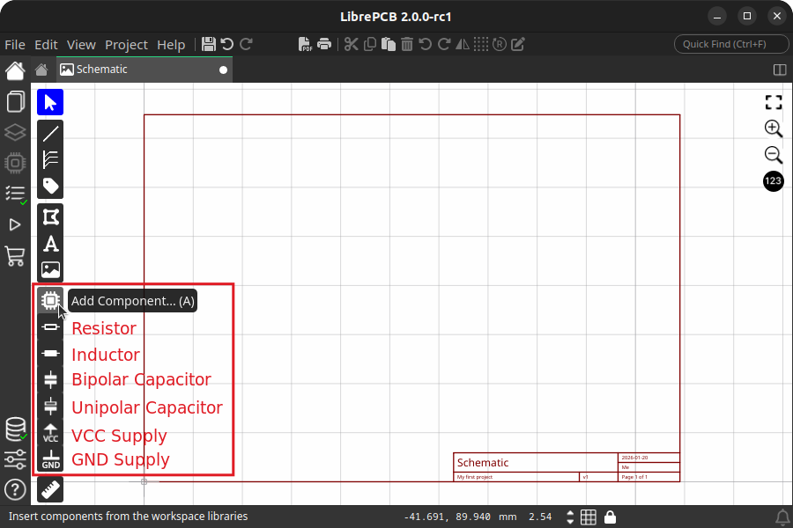Open the workspace libraries panel

click(x=15, y=429)
